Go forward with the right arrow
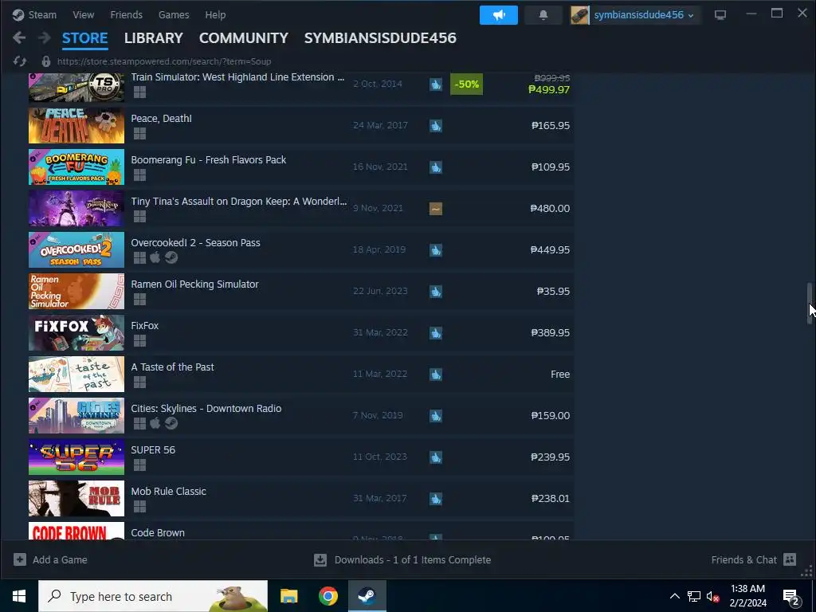The width and height of the screenshot is (816, 612). [x=45, y=37]
